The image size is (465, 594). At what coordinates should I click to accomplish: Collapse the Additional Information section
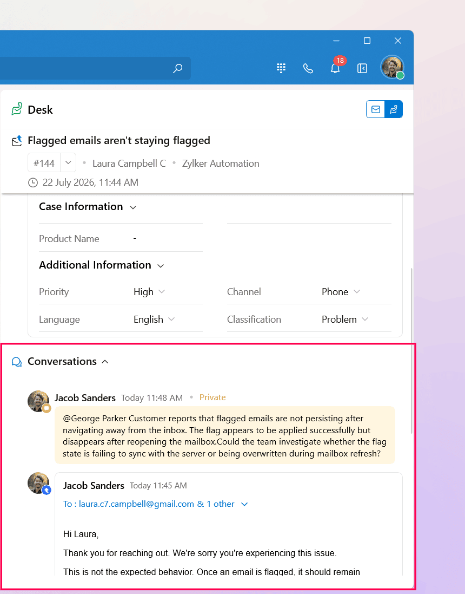pos(161,266)
